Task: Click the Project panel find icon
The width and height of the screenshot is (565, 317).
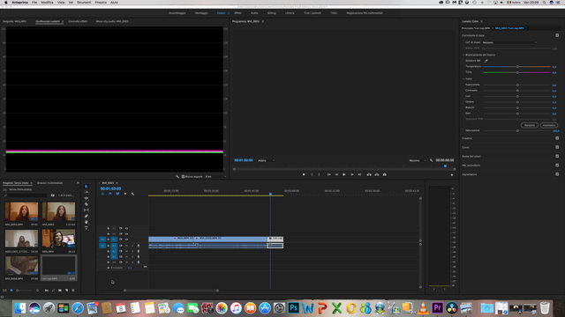Action: pos(53,290)
